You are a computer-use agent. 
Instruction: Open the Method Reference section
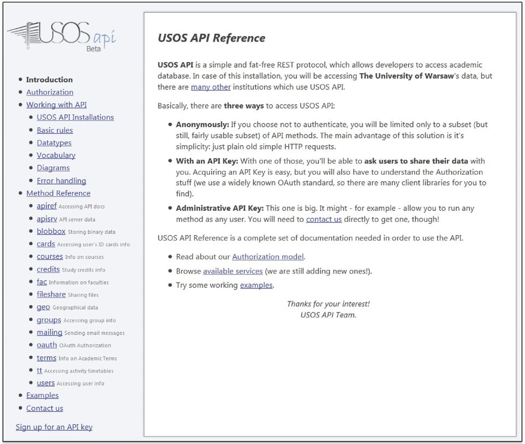point(59,193)
